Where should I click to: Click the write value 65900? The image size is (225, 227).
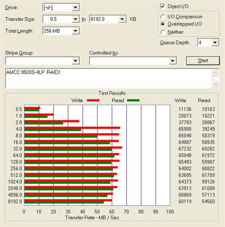(x=185, y=129)
